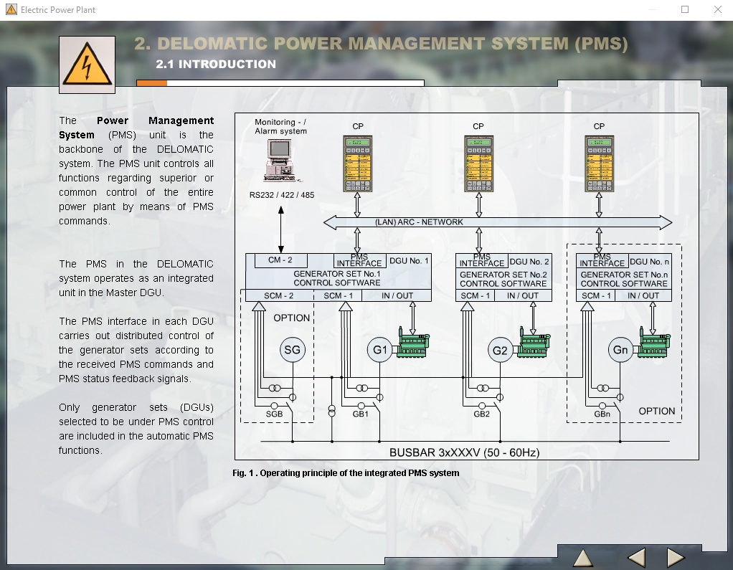Click the DELOMATIC POWER MANAGEMENT SYSTEM heading
Screen dimensions: 733x570
[x=381, y=44]
